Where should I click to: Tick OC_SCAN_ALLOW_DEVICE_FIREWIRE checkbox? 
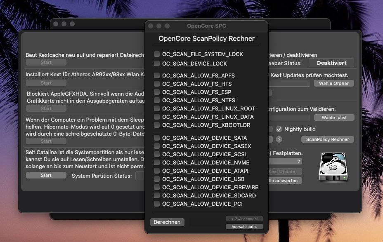tap(157, 187)
